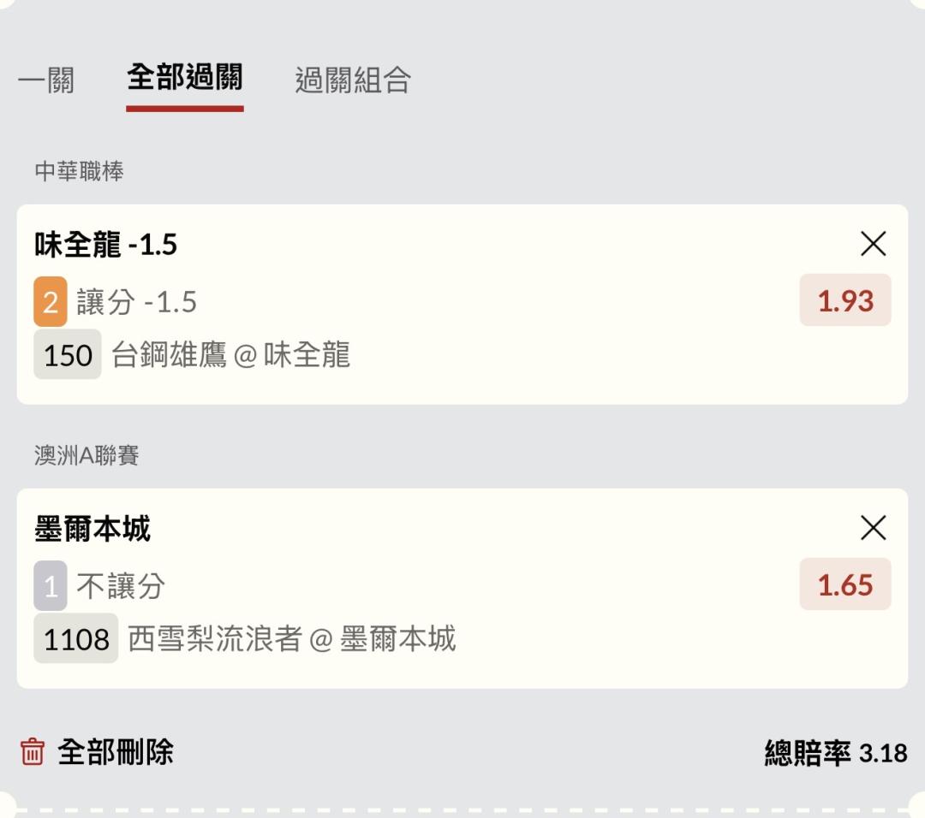This screenshot has width=925, height=818.
Task: Select the 味全龍 -1.5 selection title
Action: point(105,245)
